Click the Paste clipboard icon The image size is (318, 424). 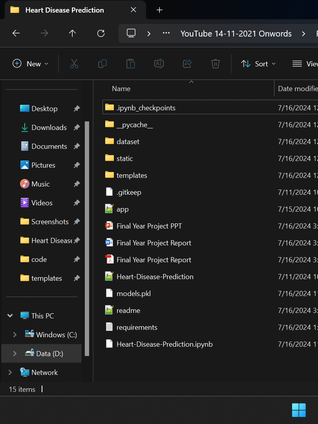pos(131,64)
